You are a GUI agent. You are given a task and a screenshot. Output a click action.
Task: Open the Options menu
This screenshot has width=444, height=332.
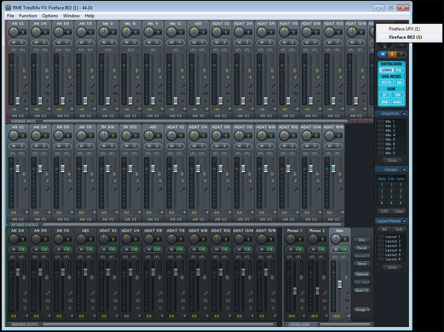50,16
